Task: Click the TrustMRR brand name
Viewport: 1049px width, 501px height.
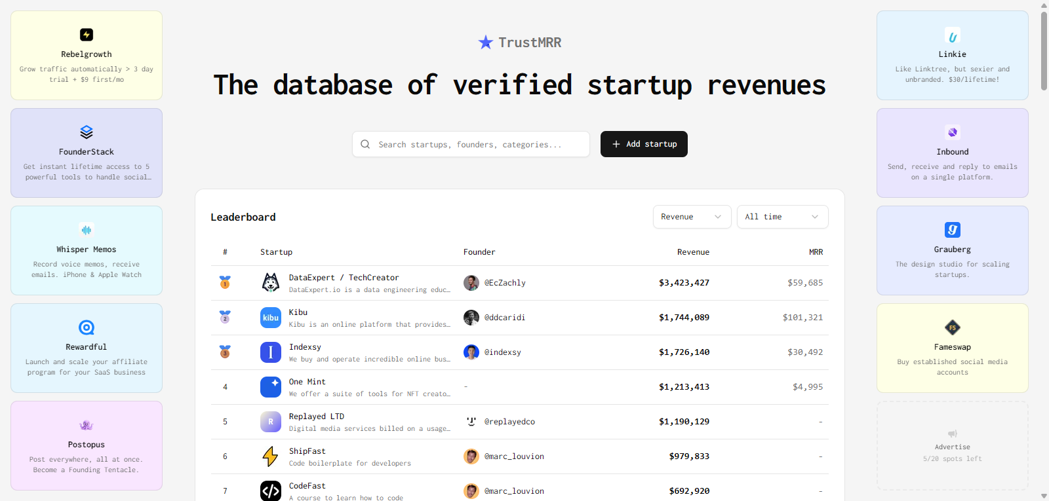Action: tap(530, 43)
